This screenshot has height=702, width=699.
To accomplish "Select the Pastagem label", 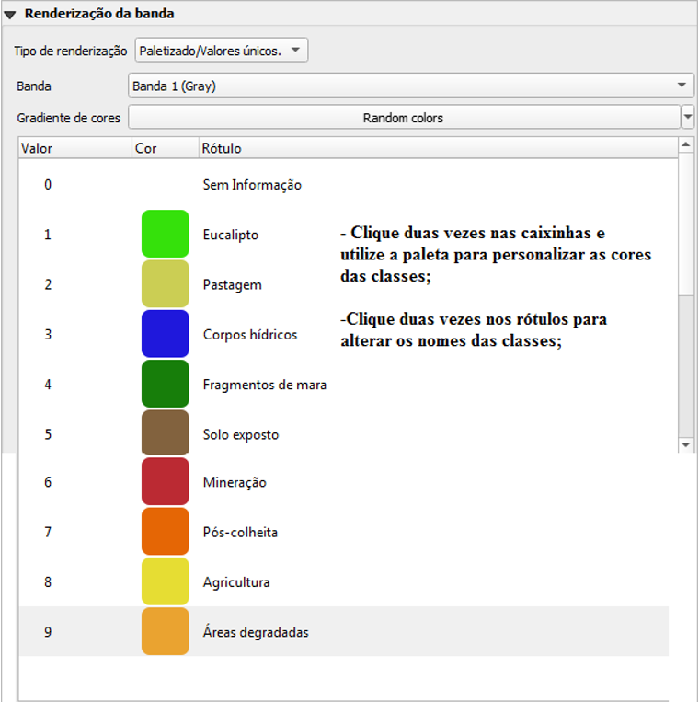I will [233, 285].
